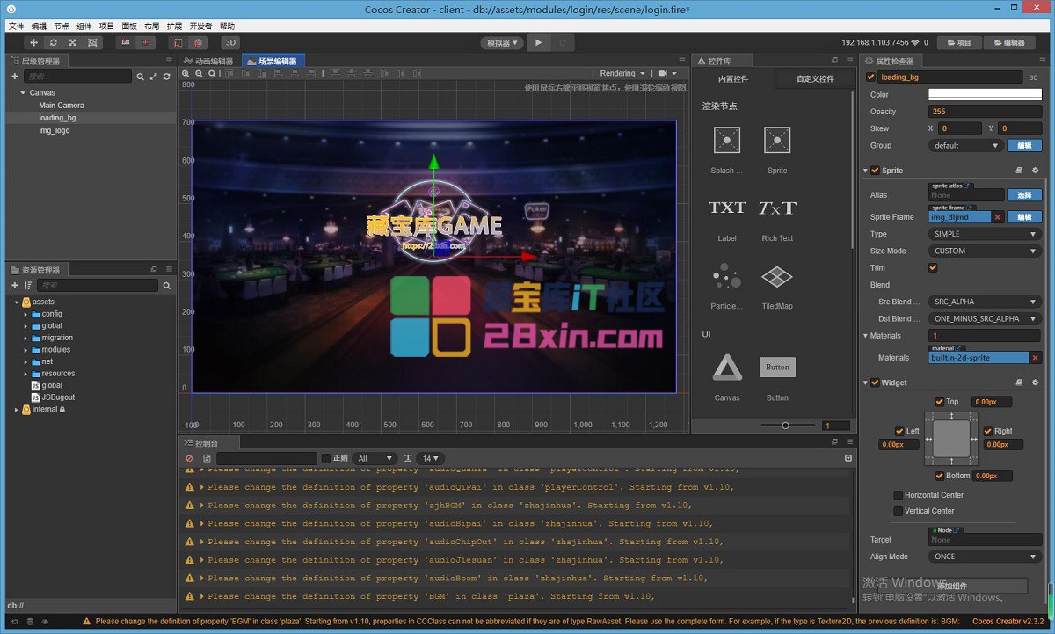
Task: Expand the resources folder
Action: click(x=25, y=374)
